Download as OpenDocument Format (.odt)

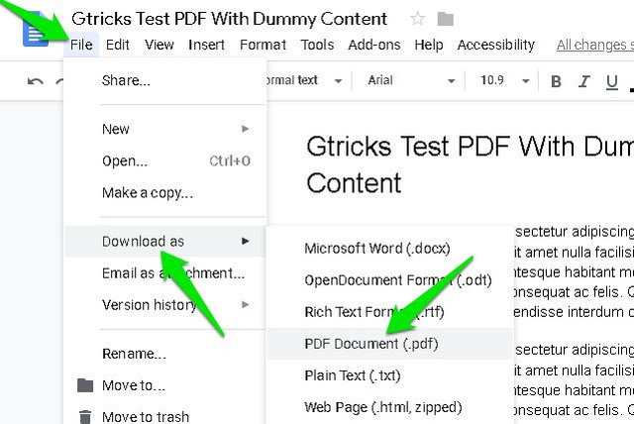[x=390, y=280]
